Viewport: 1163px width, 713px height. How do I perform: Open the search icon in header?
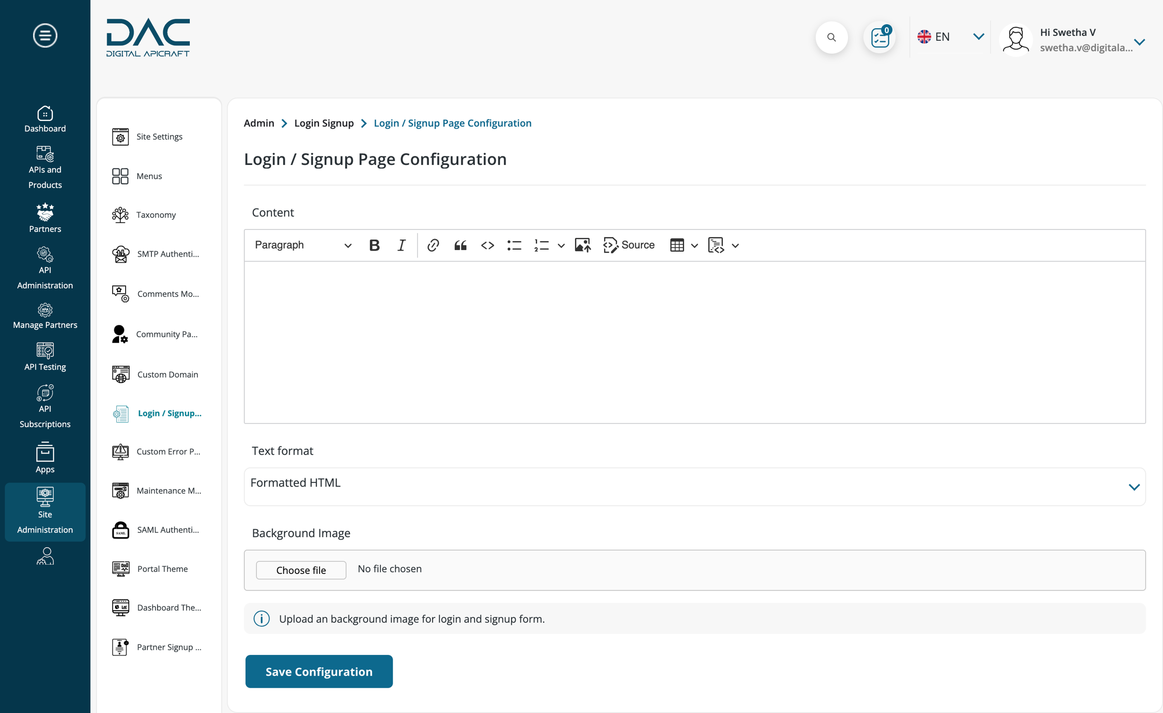831,37
